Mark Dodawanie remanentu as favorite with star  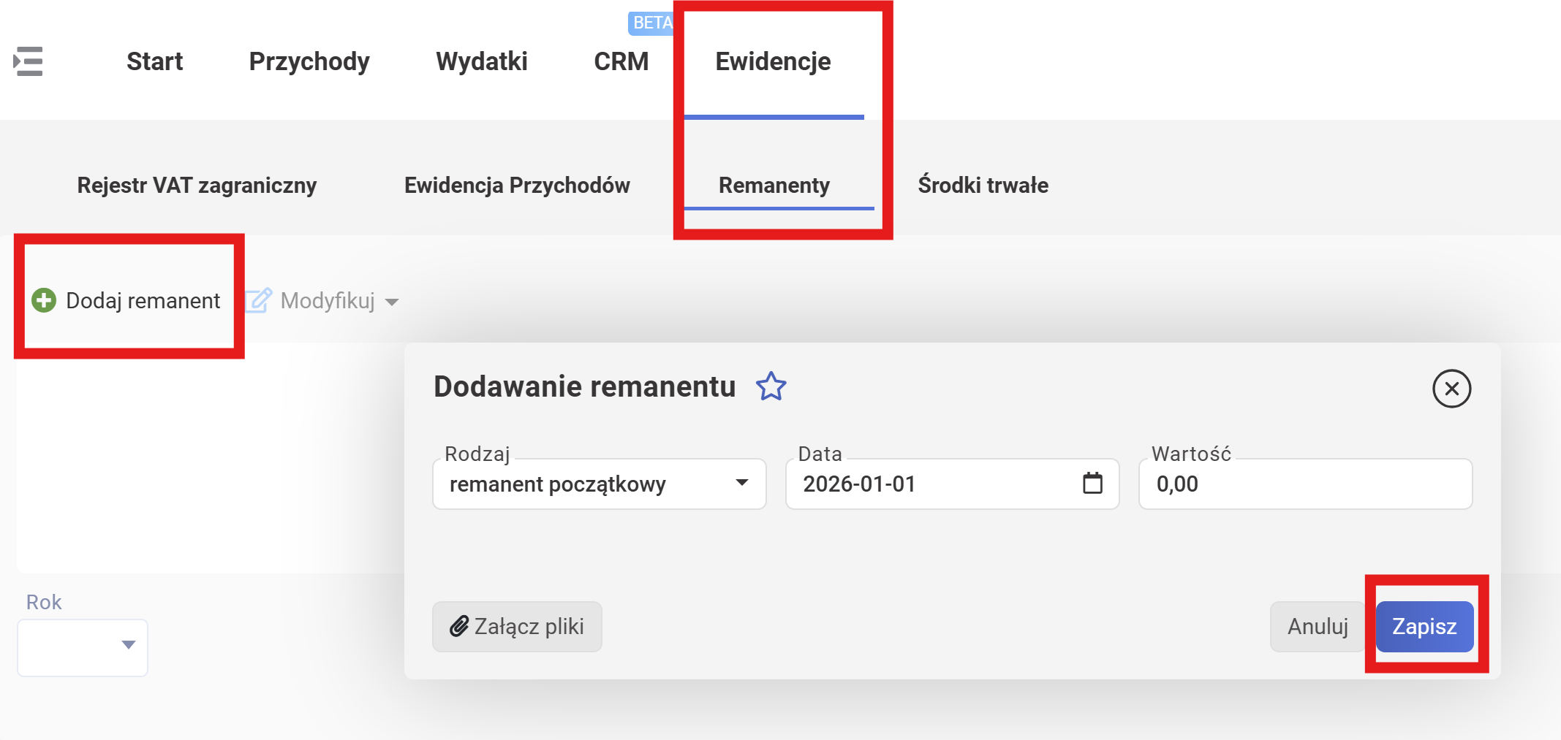[771, 386]
